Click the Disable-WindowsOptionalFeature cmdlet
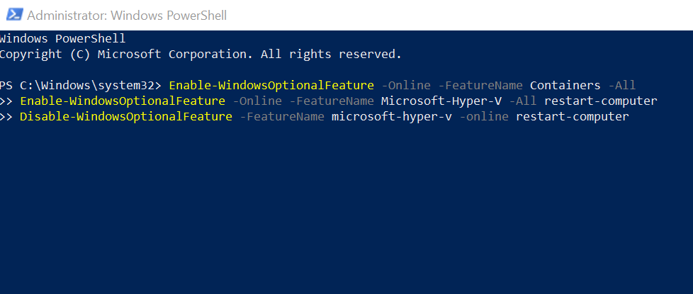693x294 pixels. (x=126, y=117)
